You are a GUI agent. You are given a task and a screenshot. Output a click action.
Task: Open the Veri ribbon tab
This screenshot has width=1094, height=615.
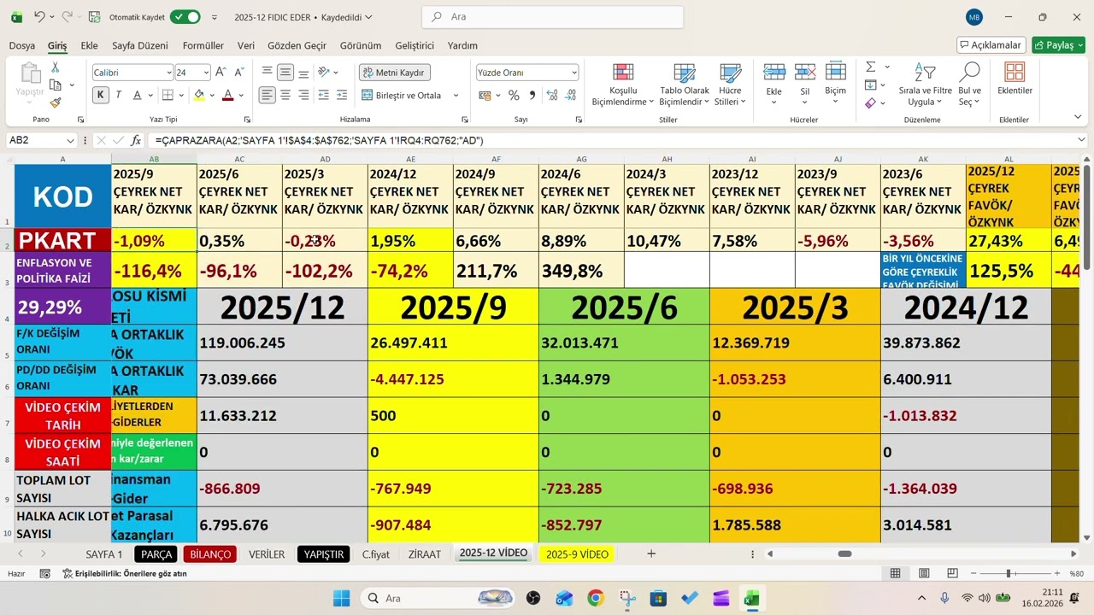click(x=246, y=45)
